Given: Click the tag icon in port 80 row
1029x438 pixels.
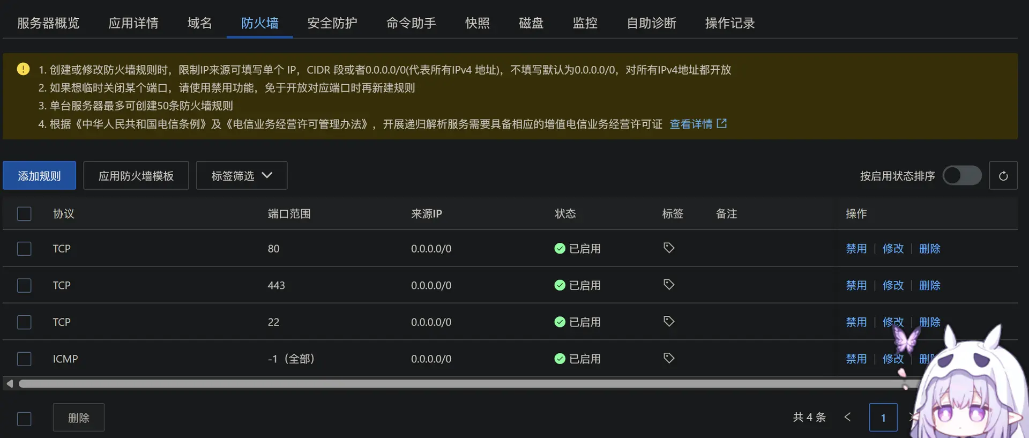Looking at the screenshot, I should (669, 248).
